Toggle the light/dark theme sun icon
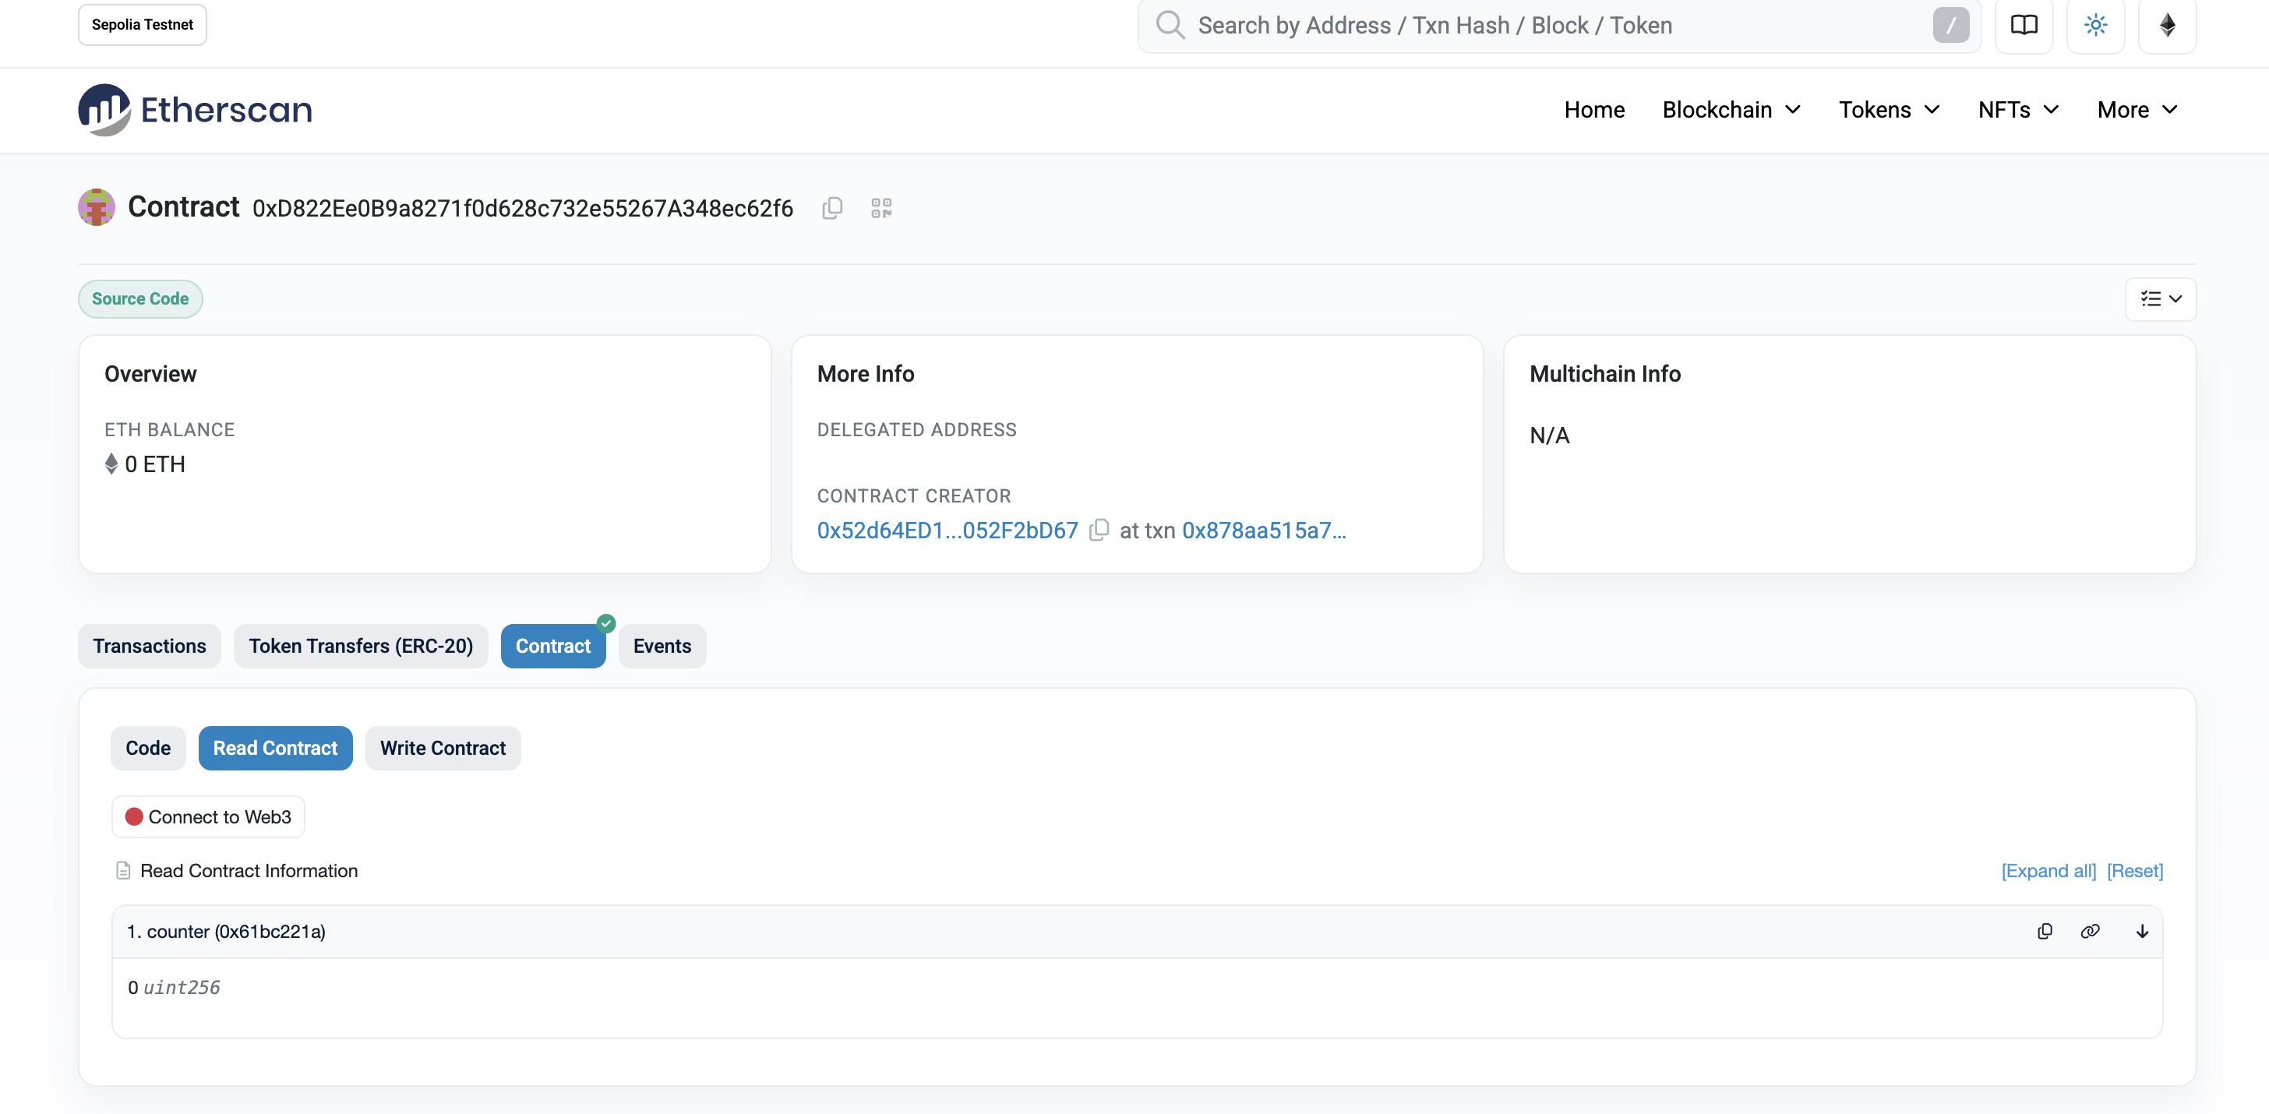This screenshot has height=1114, width=2269. pyautogui.click(x=2095, y=25)
